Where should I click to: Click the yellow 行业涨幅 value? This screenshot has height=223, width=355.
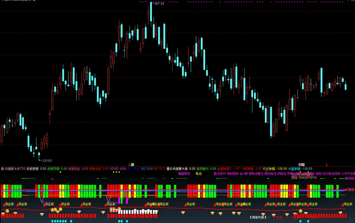pyautogui.click(x=275, y=169)
